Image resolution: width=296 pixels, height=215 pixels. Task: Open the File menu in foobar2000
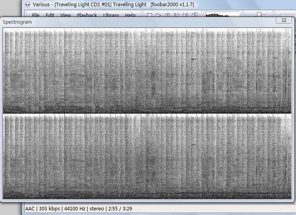(x=36, y=15)
